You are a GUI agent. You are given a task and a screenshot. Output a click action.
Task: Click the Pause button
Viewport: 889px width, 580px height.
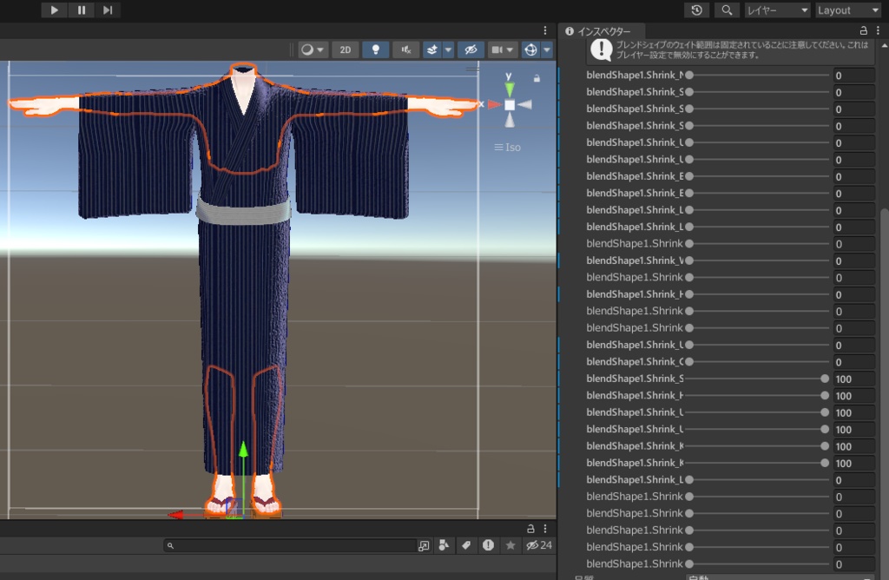click(81, 10)
